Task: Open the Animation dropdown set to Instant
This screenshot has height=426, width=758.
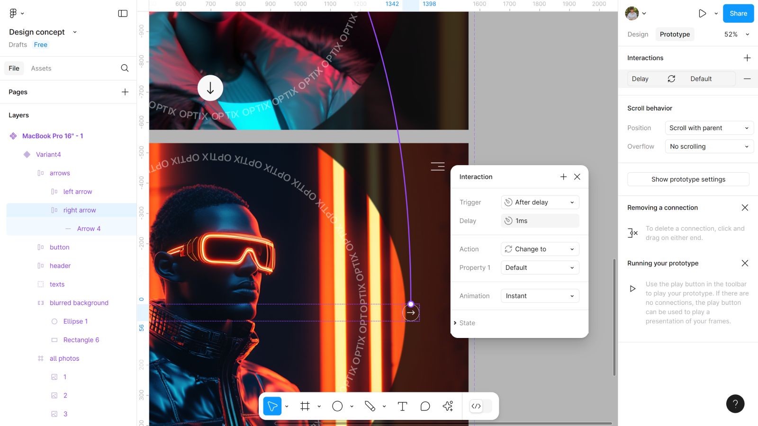Action: (x=540, y=296)
